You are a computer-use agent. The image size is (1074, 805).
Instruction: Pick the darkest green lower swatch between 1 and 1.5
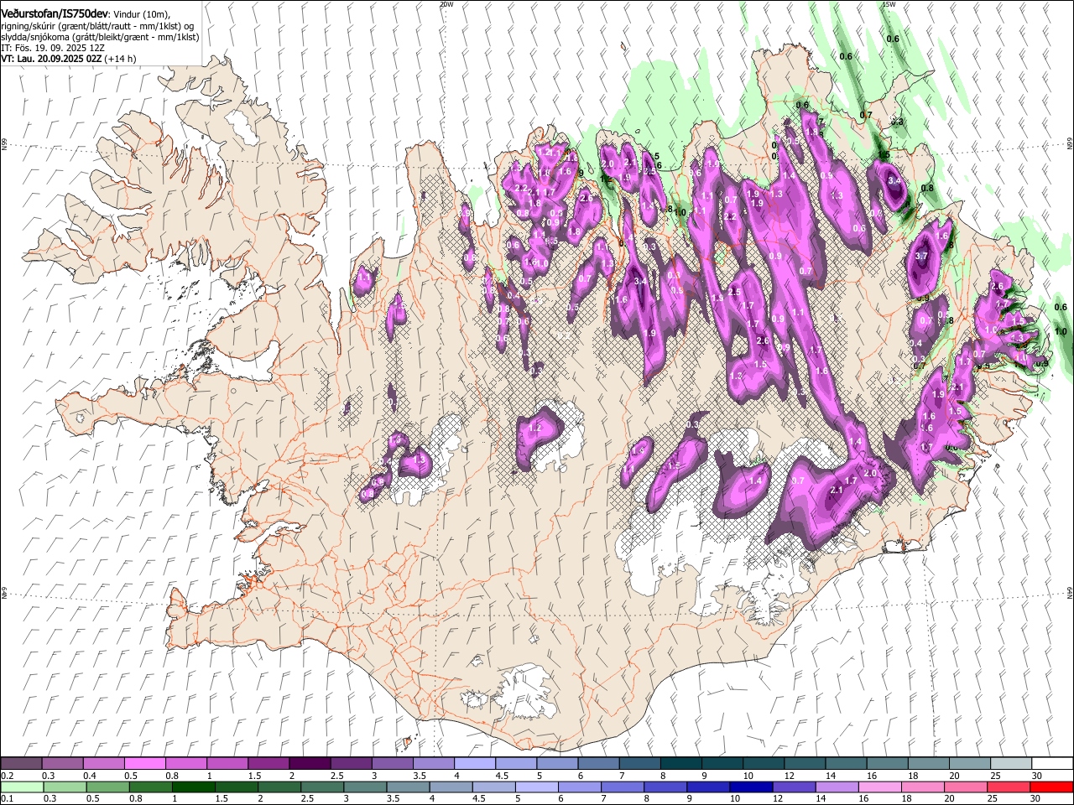(x=193, y=787)
